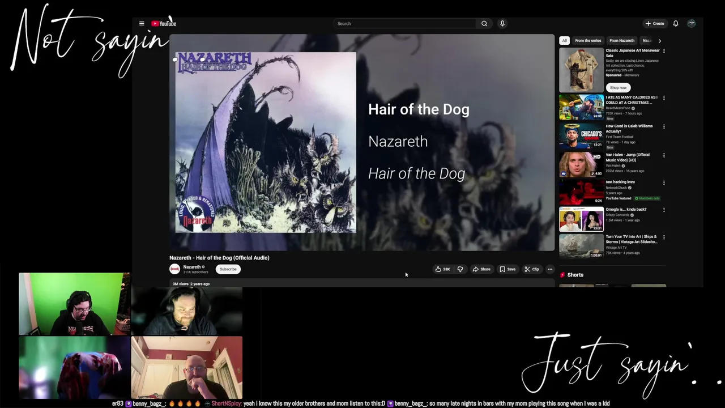725x408 pixels.
Task: Open the Classic Japanese Art Menswear ad thumbnail
Action: click(581, 70)
